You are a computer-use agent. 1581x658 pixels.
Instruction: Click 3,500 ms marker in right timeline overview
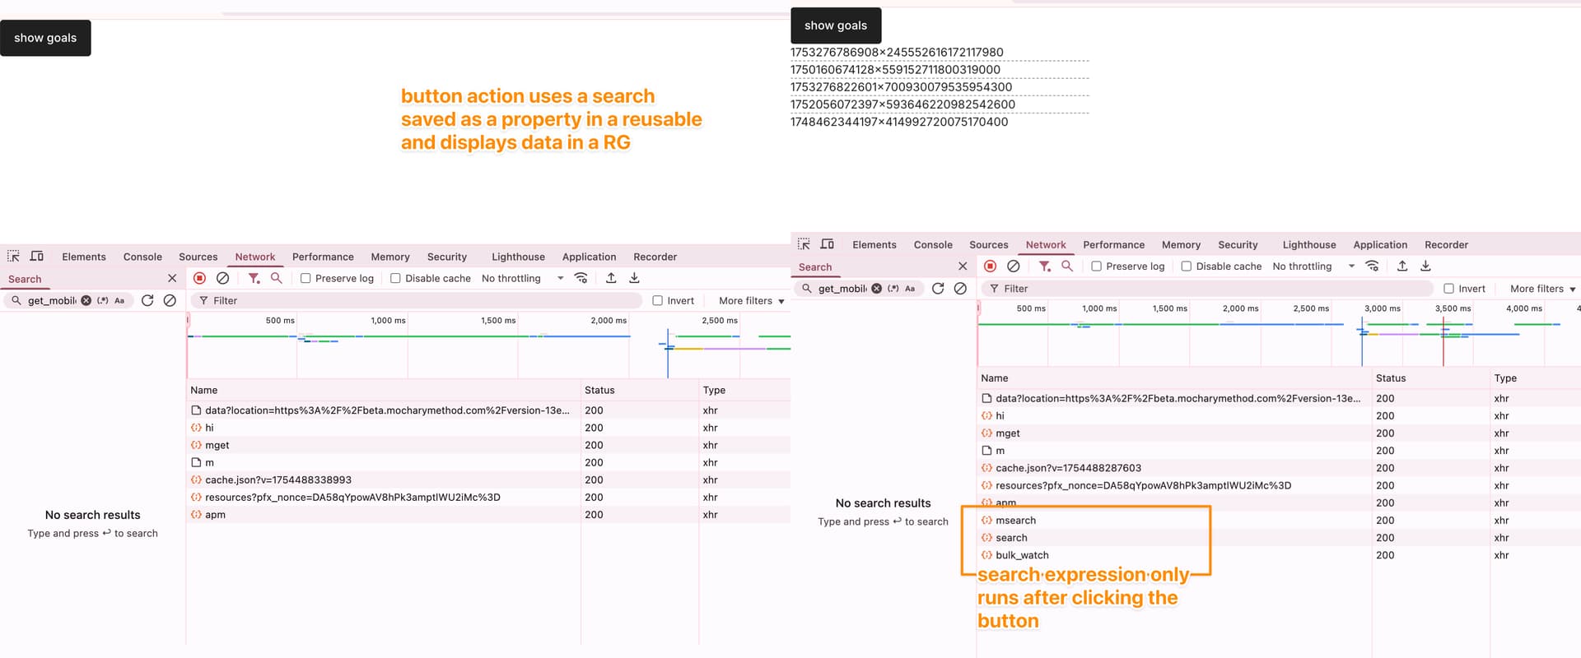pyautogui.click(x=1453, y=308)
